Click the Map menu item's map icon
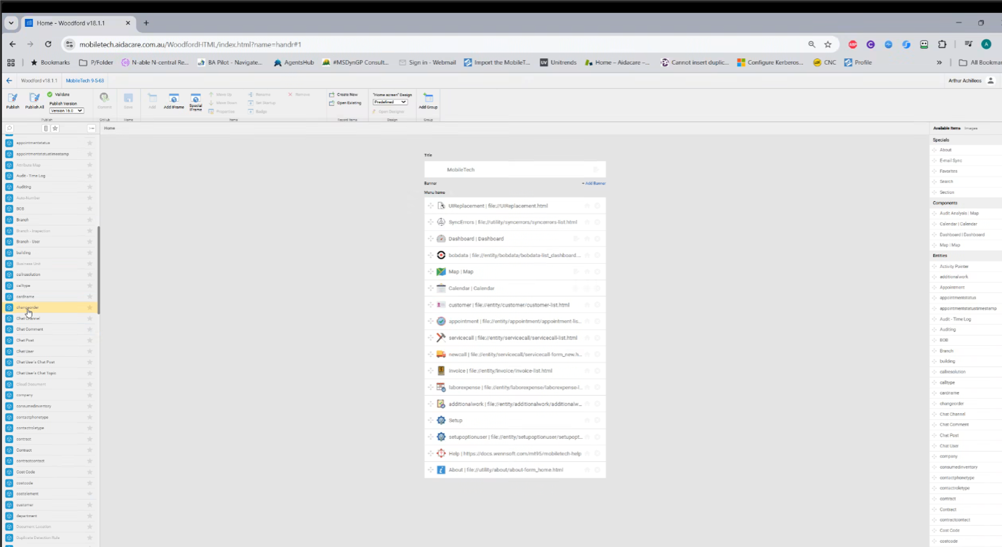The height and width of the screenshot is (547, 1002). click(441, 272)
